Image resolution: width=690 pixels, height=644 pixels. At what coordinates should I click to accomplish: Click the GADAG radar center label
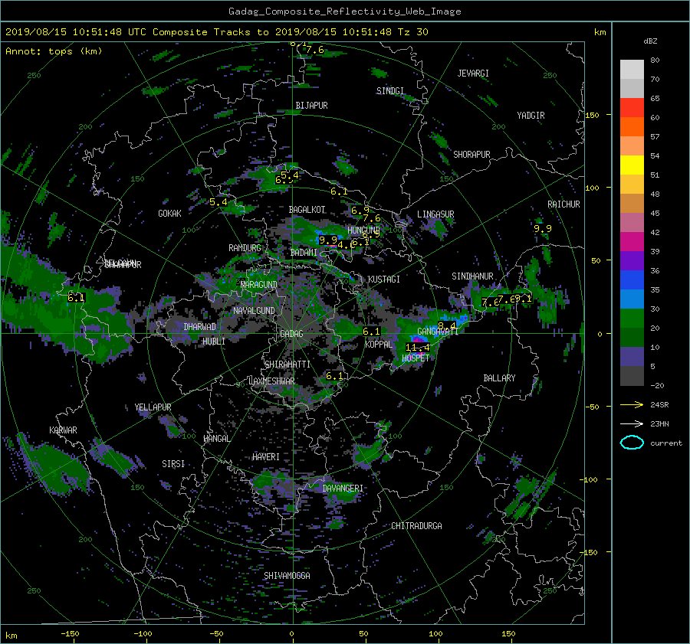click(x=291, y=334)
